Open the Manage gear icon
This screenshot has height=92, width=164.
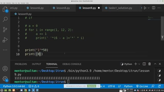point(5,79)
